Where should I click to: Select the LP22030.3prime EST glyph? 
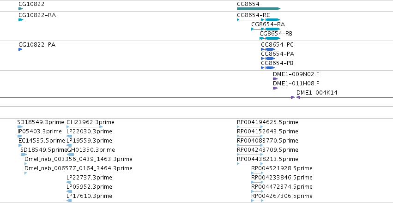69,136
